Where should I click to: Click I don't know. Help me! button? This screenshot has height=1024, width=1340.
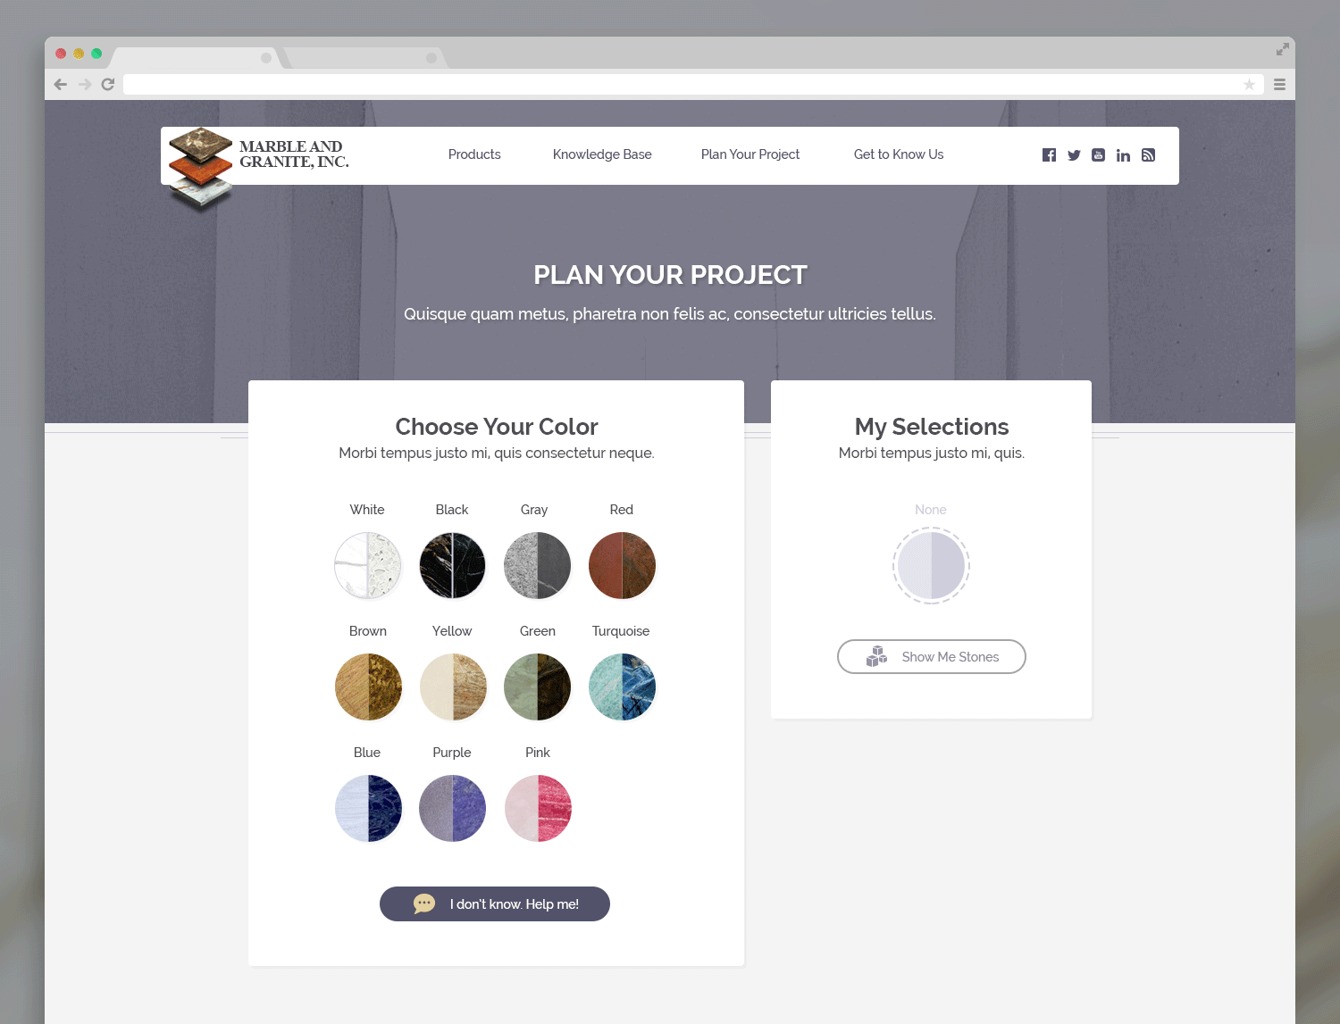pyautogui.click(x=495, y=903)
